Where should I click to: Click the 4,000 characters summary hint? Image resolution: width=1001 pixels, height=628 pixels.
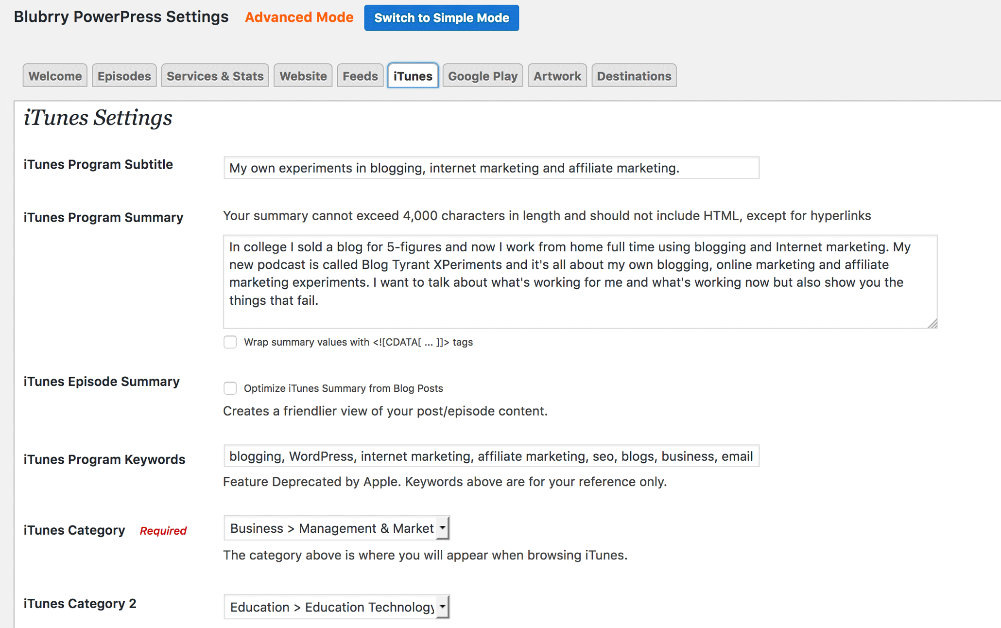pyautogui.click(x=547, y=216)
